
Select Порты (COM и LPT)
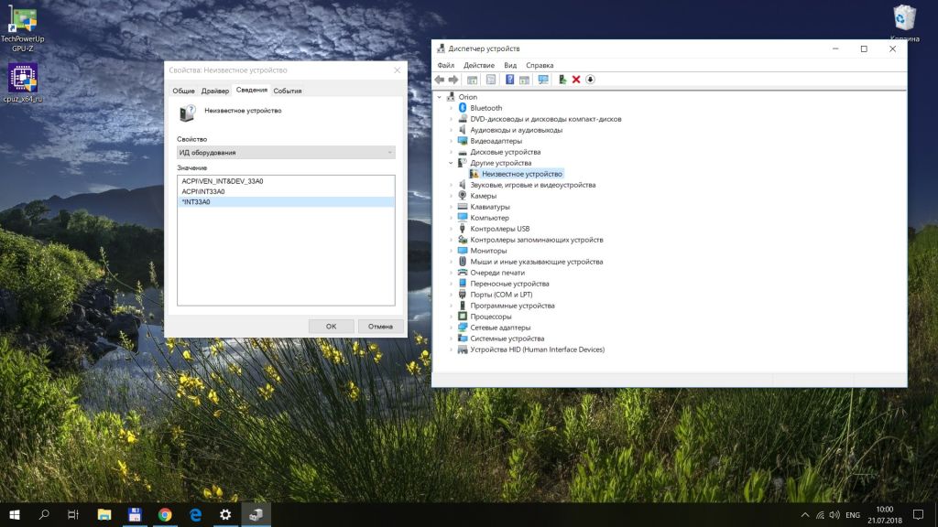[501, 294]
